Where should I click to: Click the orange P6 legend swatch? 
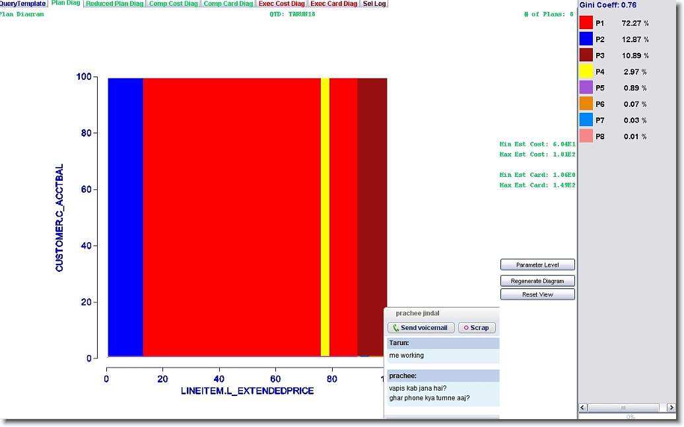pos(586,104)
